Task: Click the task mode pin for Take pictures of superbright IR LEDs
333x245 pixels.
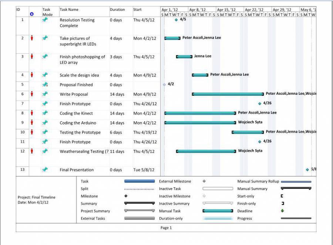Action: tap(45, 38)
